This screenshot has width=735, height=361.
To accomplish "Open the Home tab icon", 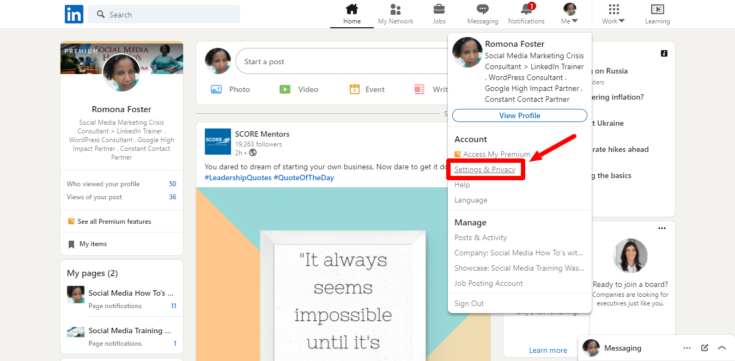I will [x=352, y=9].
